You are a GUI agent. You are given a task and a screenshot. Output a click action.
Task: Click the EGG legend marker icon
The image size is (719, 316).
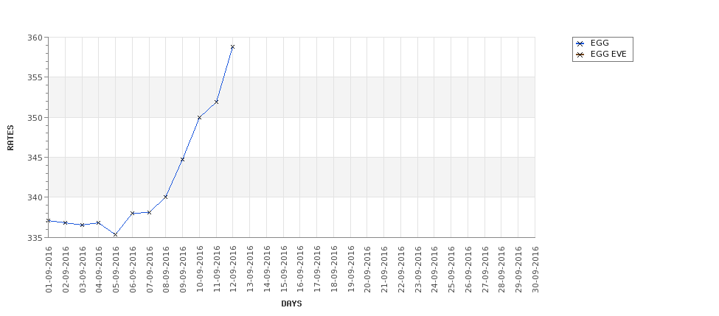pos(580,43)
